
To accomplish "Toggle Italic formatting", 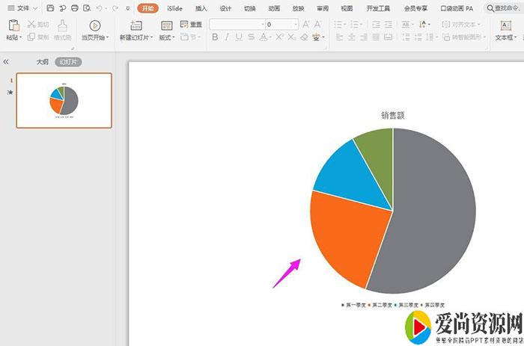I will [x=227, y=37].
